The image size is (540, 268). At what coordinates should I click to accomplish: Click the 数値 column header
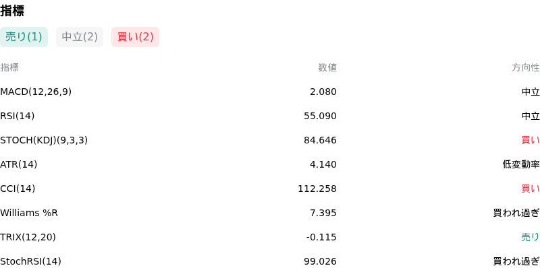point(327,68)
